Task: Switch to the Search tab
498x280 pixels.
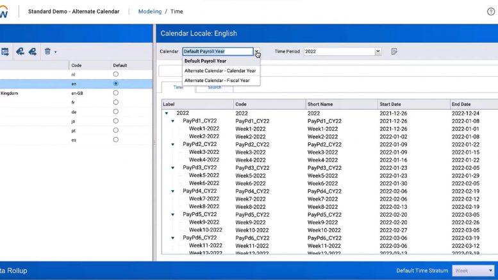Action: click(214, 87)
